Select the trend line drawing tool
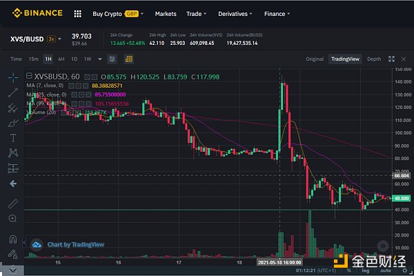 coord(12,92)
